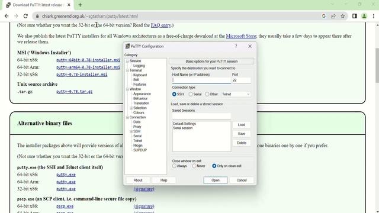Screen dimensions: 379x213
Task: Select Translation in category tree
Action: (141, 104)
